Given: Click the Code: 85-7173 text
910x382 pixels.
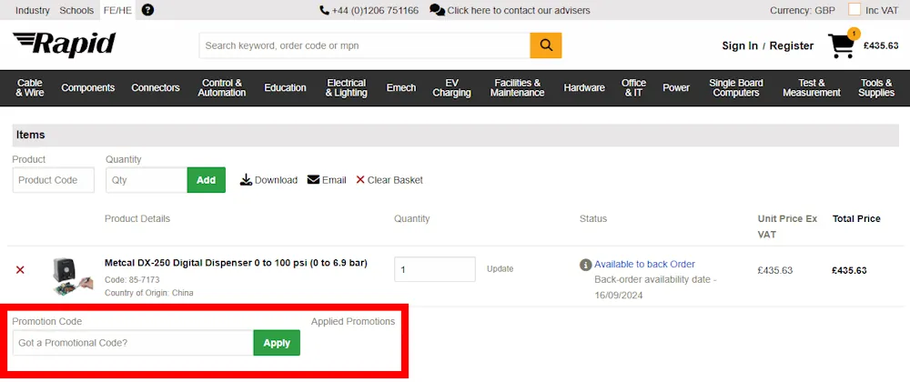Looking at the screenshot, I should pos(132,280).
